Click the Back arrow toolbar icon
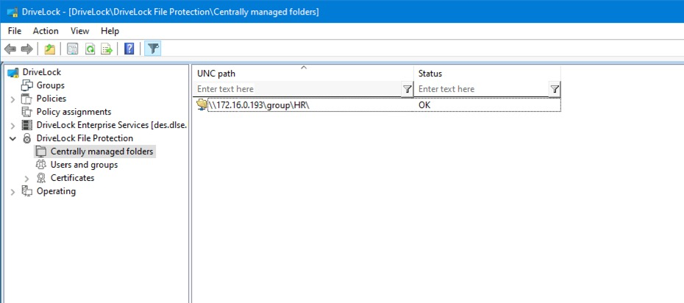Image resolution: width=684 pixels, height=303 pixels. [x=10, y=49]
